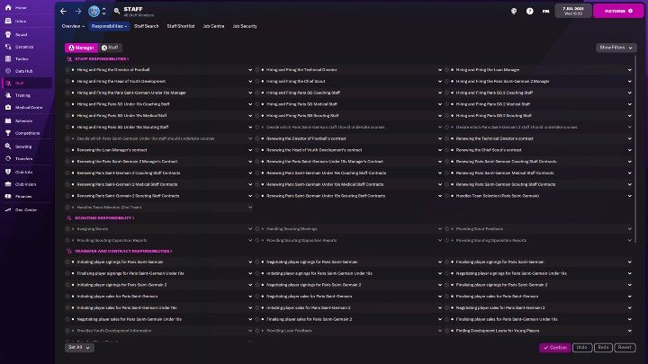Open the Overview dropdown menu
The height and width of the screenshot is (364, 648).
pyautogui.click(x=73, y=26)
